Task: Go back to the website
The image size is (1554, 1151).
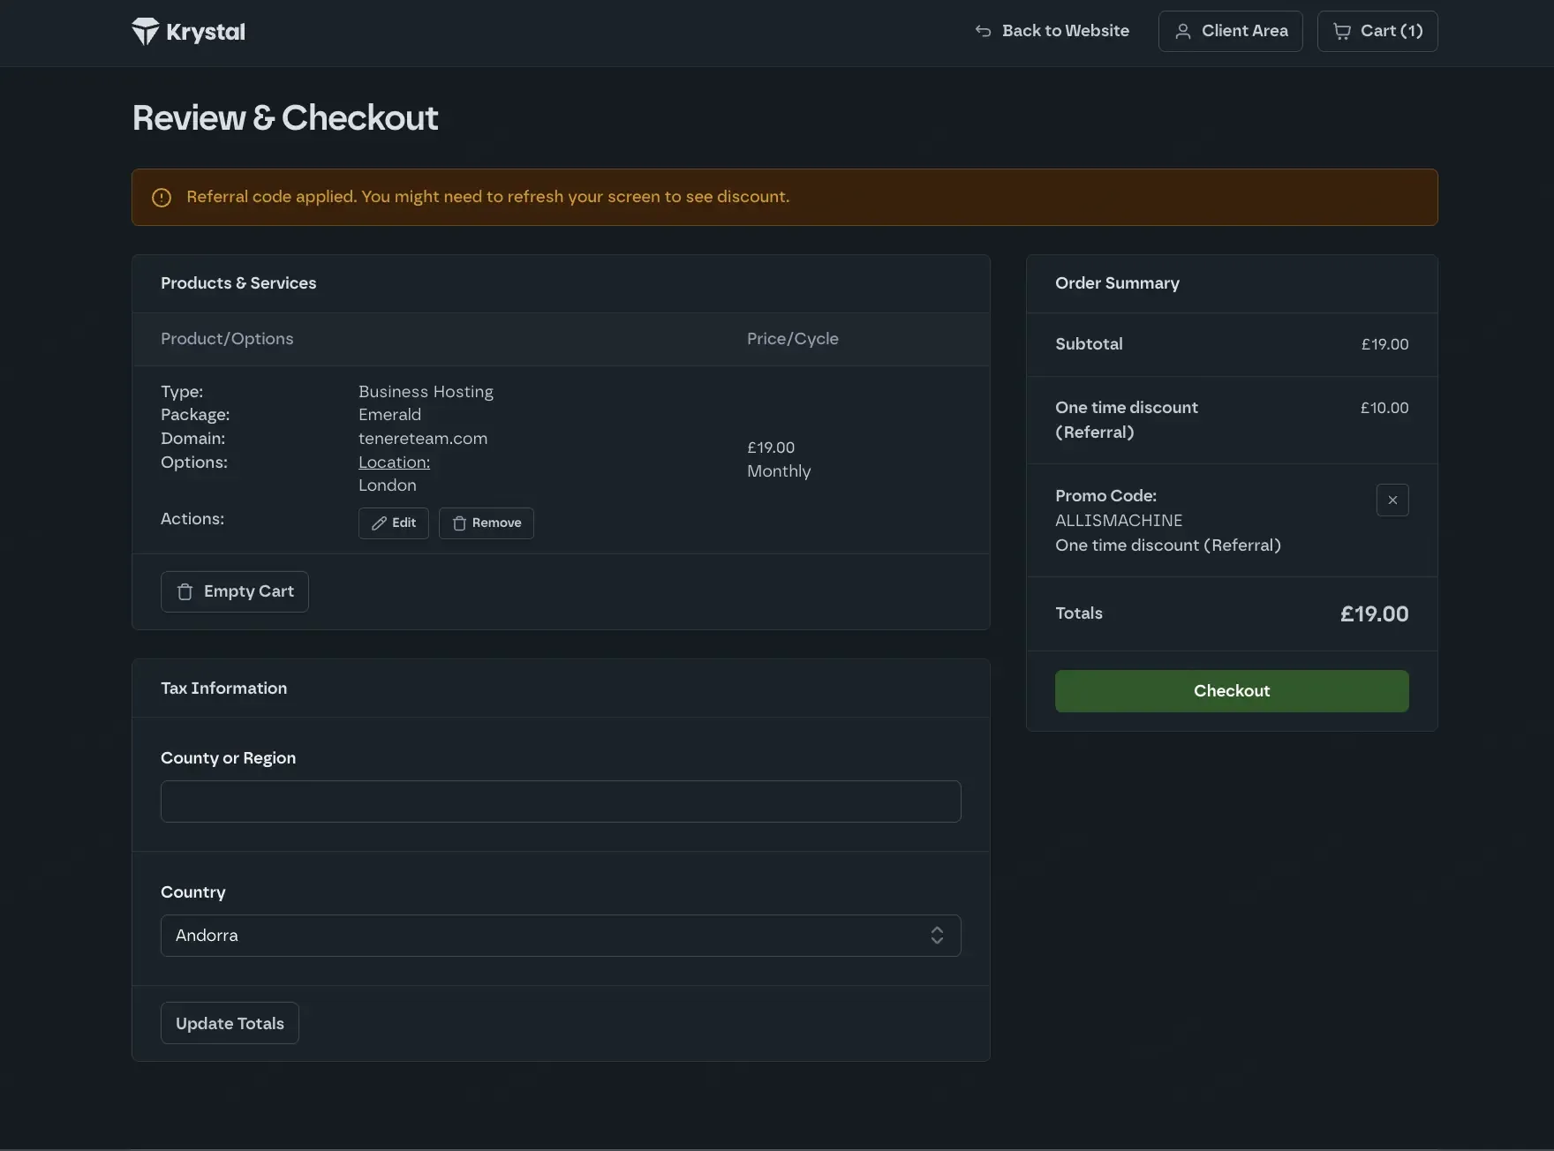Action: click(x=1052, y=31)
